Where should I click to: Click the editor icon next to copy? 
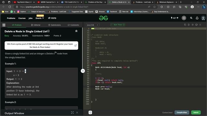coord(189,25)
